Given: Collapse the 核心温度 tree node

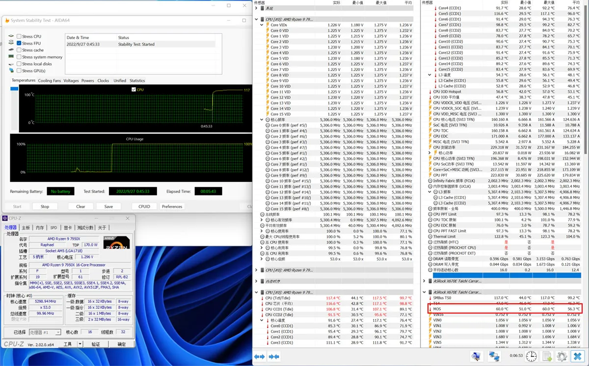Looking at the screenshot, I should [x=262, y=320].
